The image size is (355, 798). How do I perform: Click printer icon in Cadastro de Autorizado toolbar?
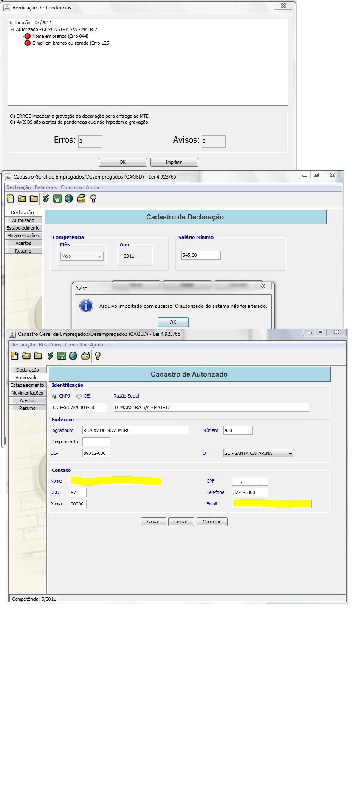pos(85,356)
